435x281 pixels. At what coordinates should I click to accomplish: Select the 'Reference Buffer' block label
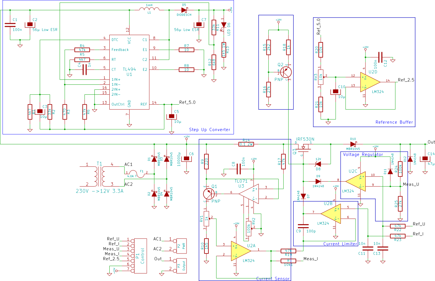click(x=394, y=122)
